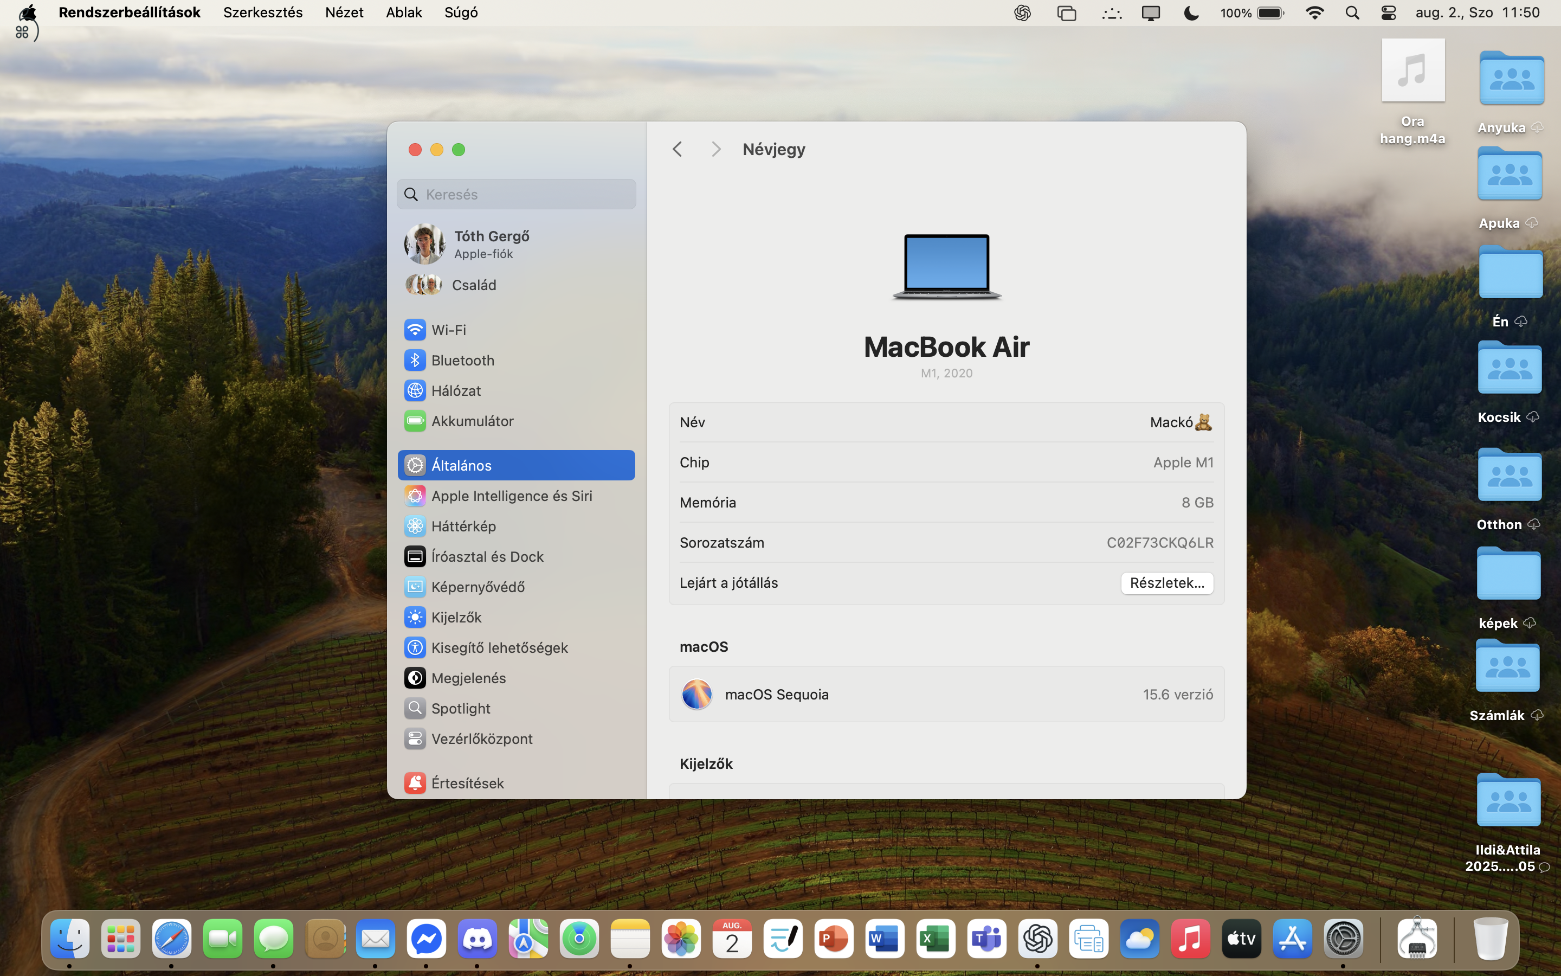Open the Ablak menu
1561x976 pixels.
tap(404, 13)
